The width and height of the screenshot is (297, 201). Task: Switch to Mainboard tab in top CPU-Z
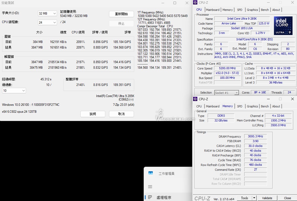point(213,10)
